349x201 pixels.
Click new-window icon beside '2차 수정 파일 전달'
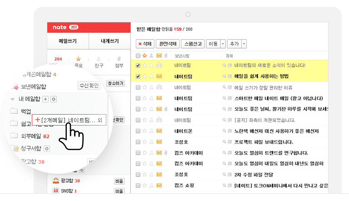click(x=229, y=175)
